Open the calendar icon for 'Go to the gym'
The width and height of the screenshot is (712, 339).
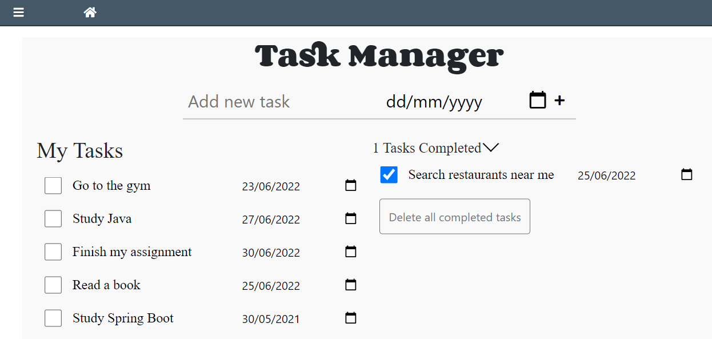click(x=350, y=185)
